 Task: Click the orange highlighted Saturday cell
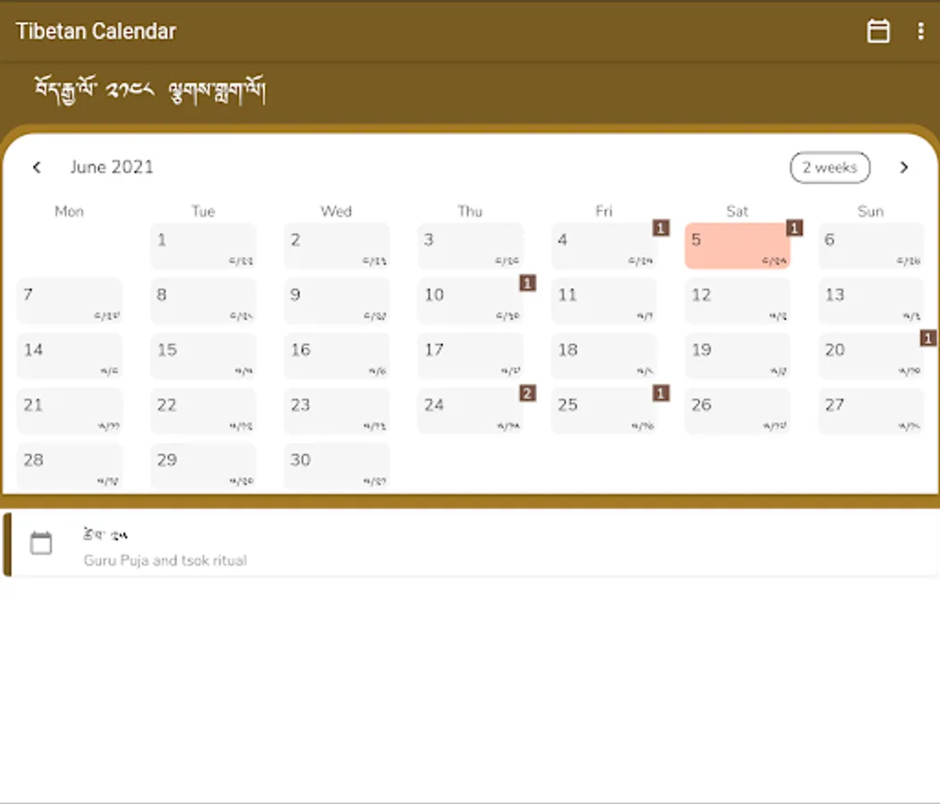point(737,246)
